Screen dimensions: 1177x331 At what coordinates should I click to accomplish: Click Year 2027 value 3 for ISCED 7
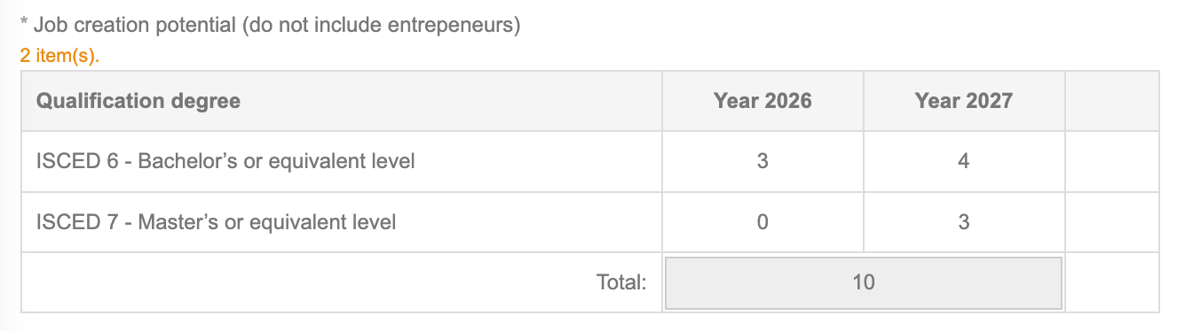(963, 222)
